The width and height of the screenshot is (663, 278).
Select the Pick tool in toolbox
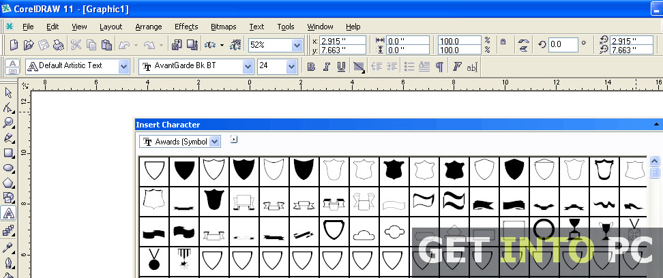point(8,93)
